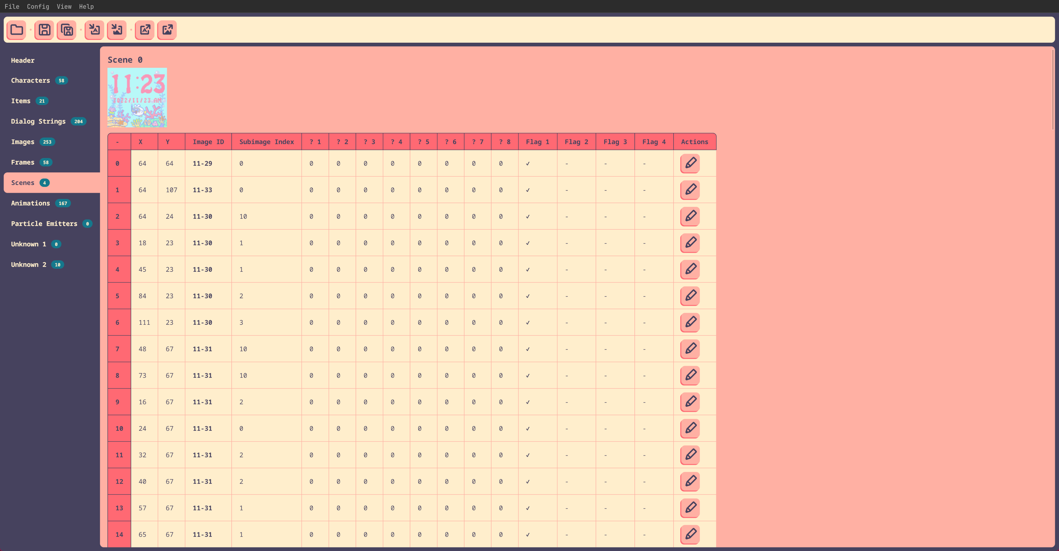
Task: Open the Config menu
Action: pos(38,7)
